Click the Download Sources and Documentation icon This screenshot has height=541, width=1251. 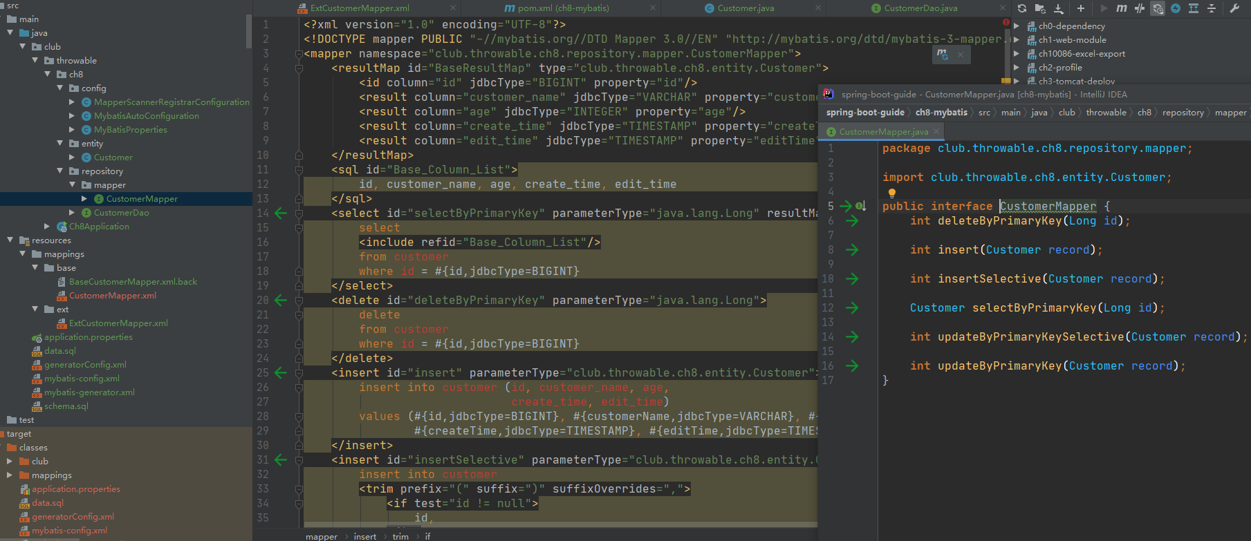[x=1059, y=8]
